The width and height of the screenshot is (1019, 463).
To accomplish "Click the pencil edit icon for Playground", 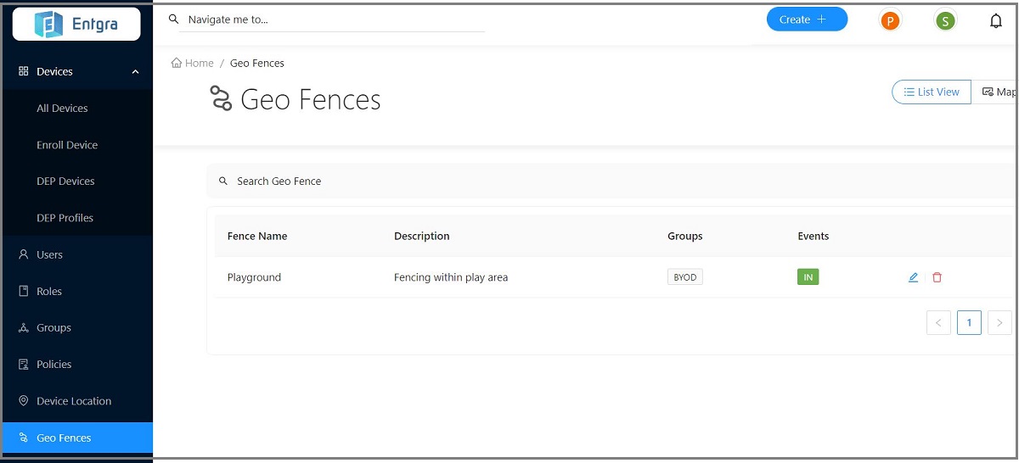I will click(x=913, y=277).
